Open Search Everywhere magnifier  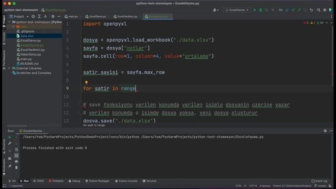pos(319,10)
